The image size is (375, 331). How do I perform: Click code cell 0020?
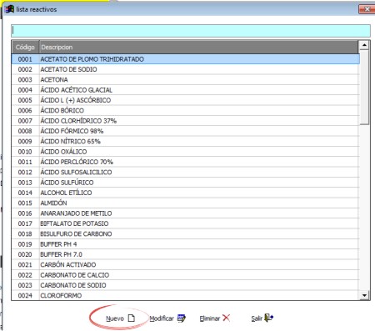click(25, 254)
